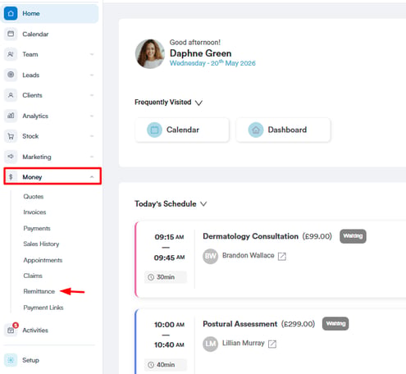Click the Calendar frequently visited card

click(x=182, y=130)
